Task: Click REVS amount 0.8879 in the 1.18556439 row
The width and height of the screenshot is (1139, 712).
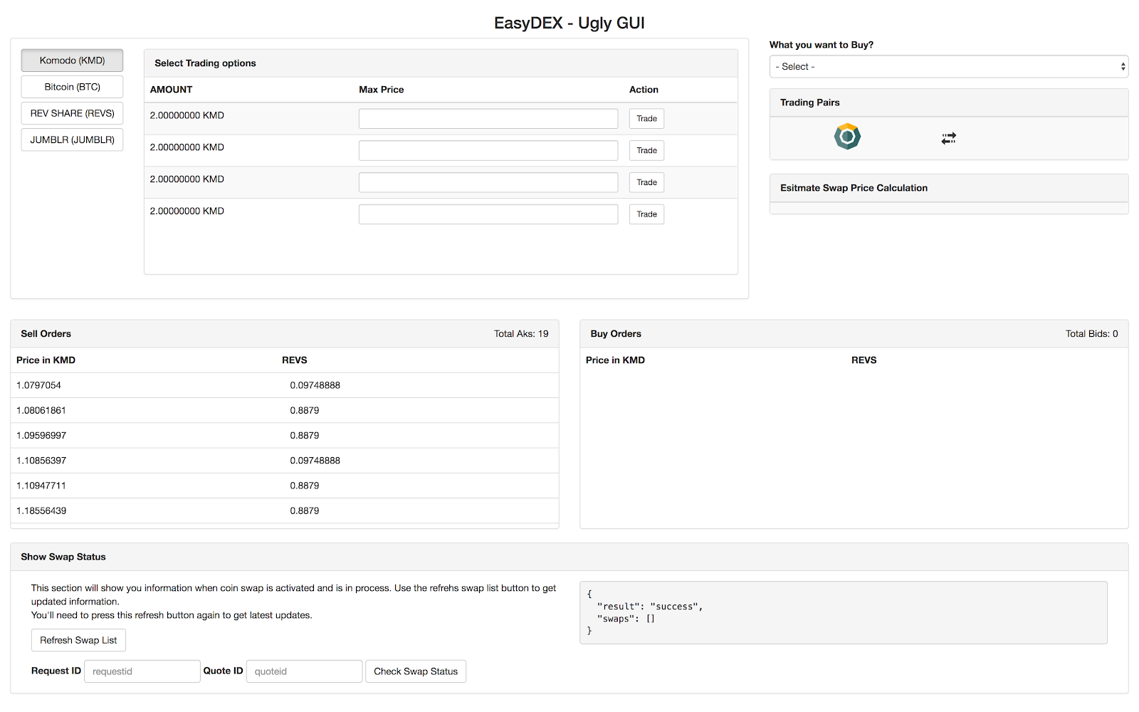Action: 305,511
